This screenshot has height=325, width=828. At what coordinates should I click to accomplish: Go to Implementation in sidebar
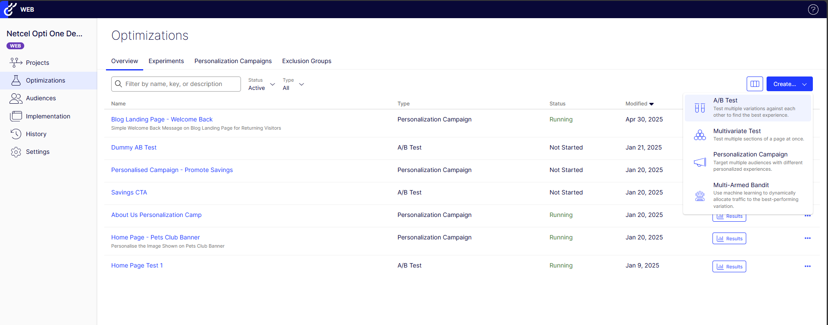point(48,116)
